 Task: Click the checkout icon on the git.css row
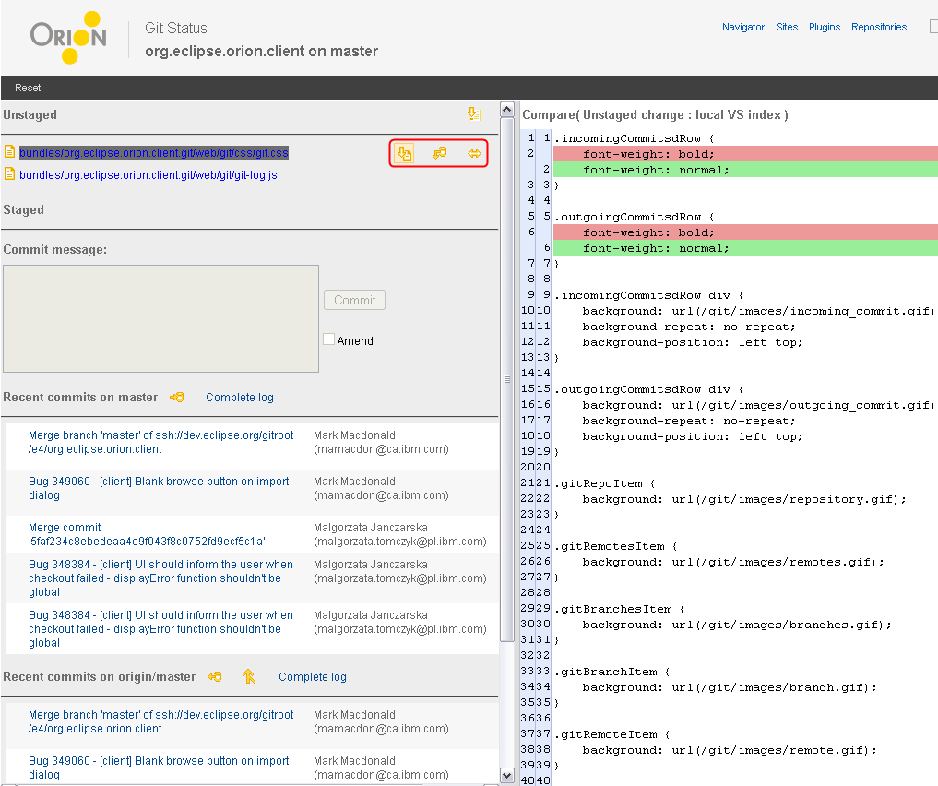440,153
